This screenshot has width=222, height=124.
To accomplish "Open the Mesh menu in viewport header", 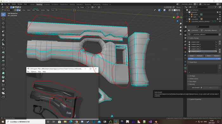I will (x=38, y=10).
